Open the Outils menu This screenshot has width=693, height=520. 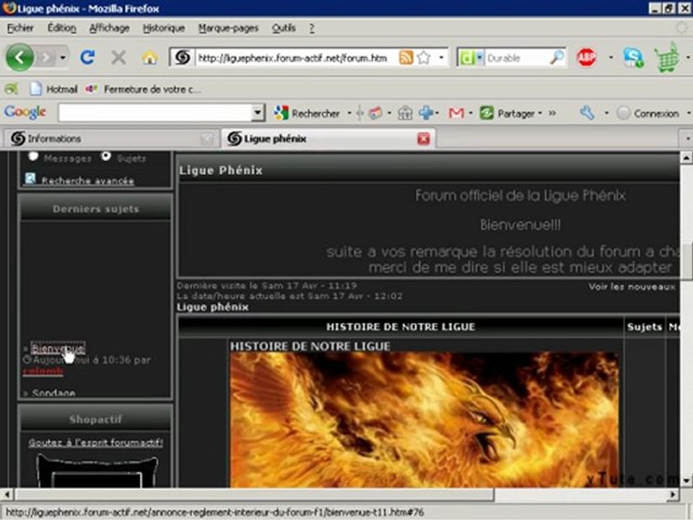(x=284, y=28)
